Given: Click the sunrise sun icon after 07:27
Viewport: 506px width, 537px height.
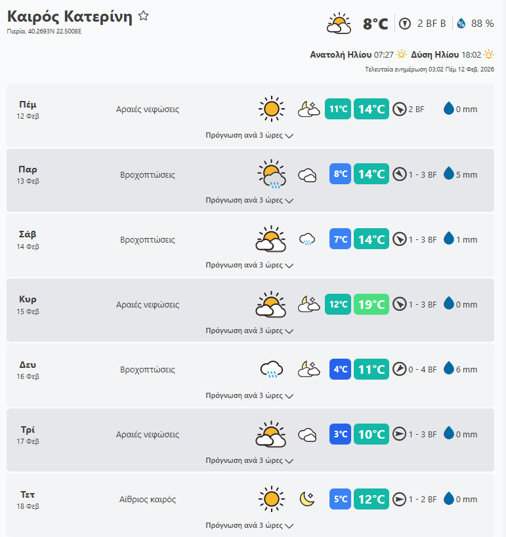Looking at the screenshot, I should [x=401, y=54].
